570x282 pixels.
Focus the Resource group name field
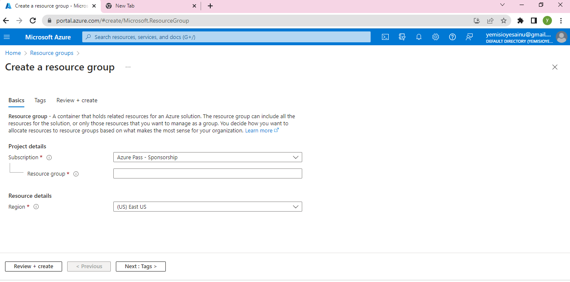208,173
